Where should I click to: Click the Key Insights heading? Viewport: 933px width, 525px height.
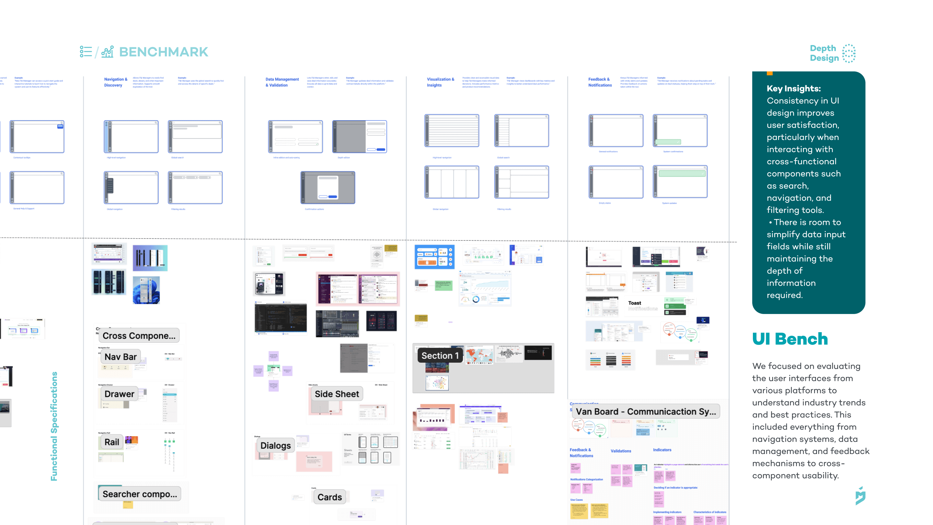[x=794, y=88]
